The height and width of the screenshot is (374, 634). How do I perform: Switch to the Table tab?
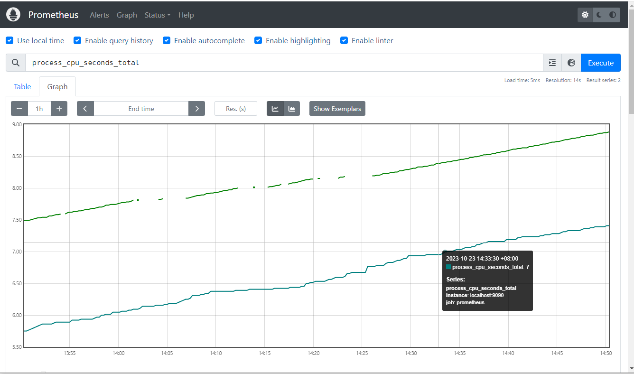click(x=22, y=86)
